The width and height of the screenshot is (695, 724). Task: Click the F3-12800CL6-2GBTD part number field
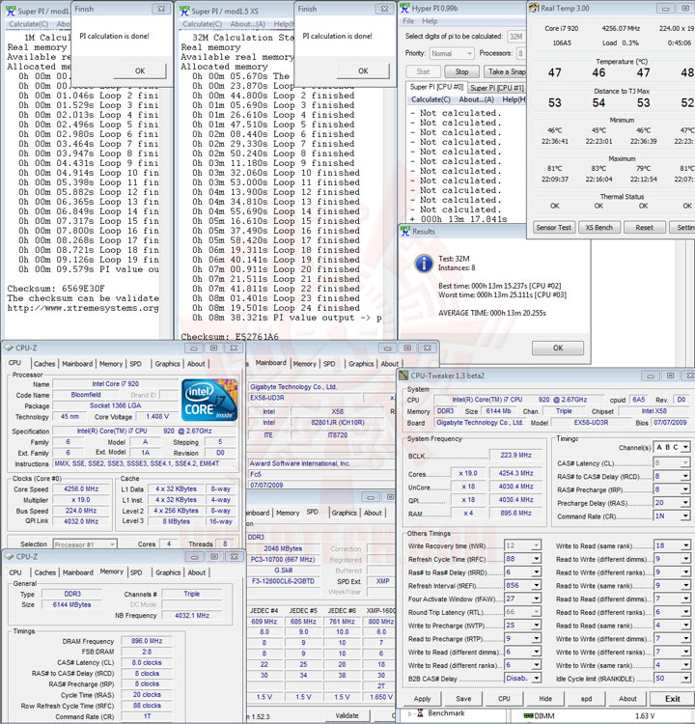[283, 581]
